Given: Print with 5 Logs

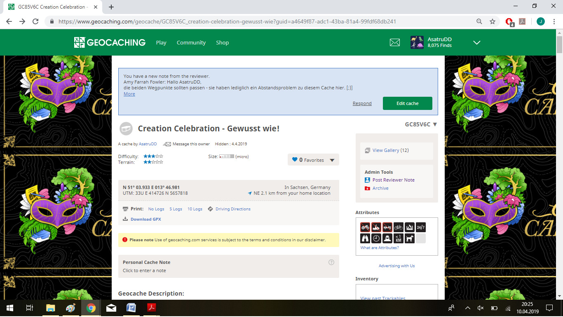Looking at the screenshot, I should pos(176,209).
